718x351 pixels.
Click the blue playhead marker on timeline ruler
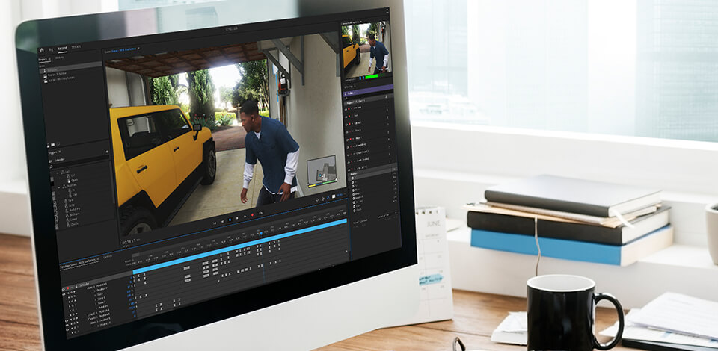[x=261, y=233]
